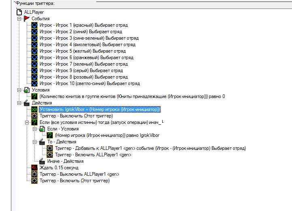This screenshot has height=211, width=292.
Task: Select action Триггер - Выключить ALLPlayer1 <gen>
Action: point(79,174)
